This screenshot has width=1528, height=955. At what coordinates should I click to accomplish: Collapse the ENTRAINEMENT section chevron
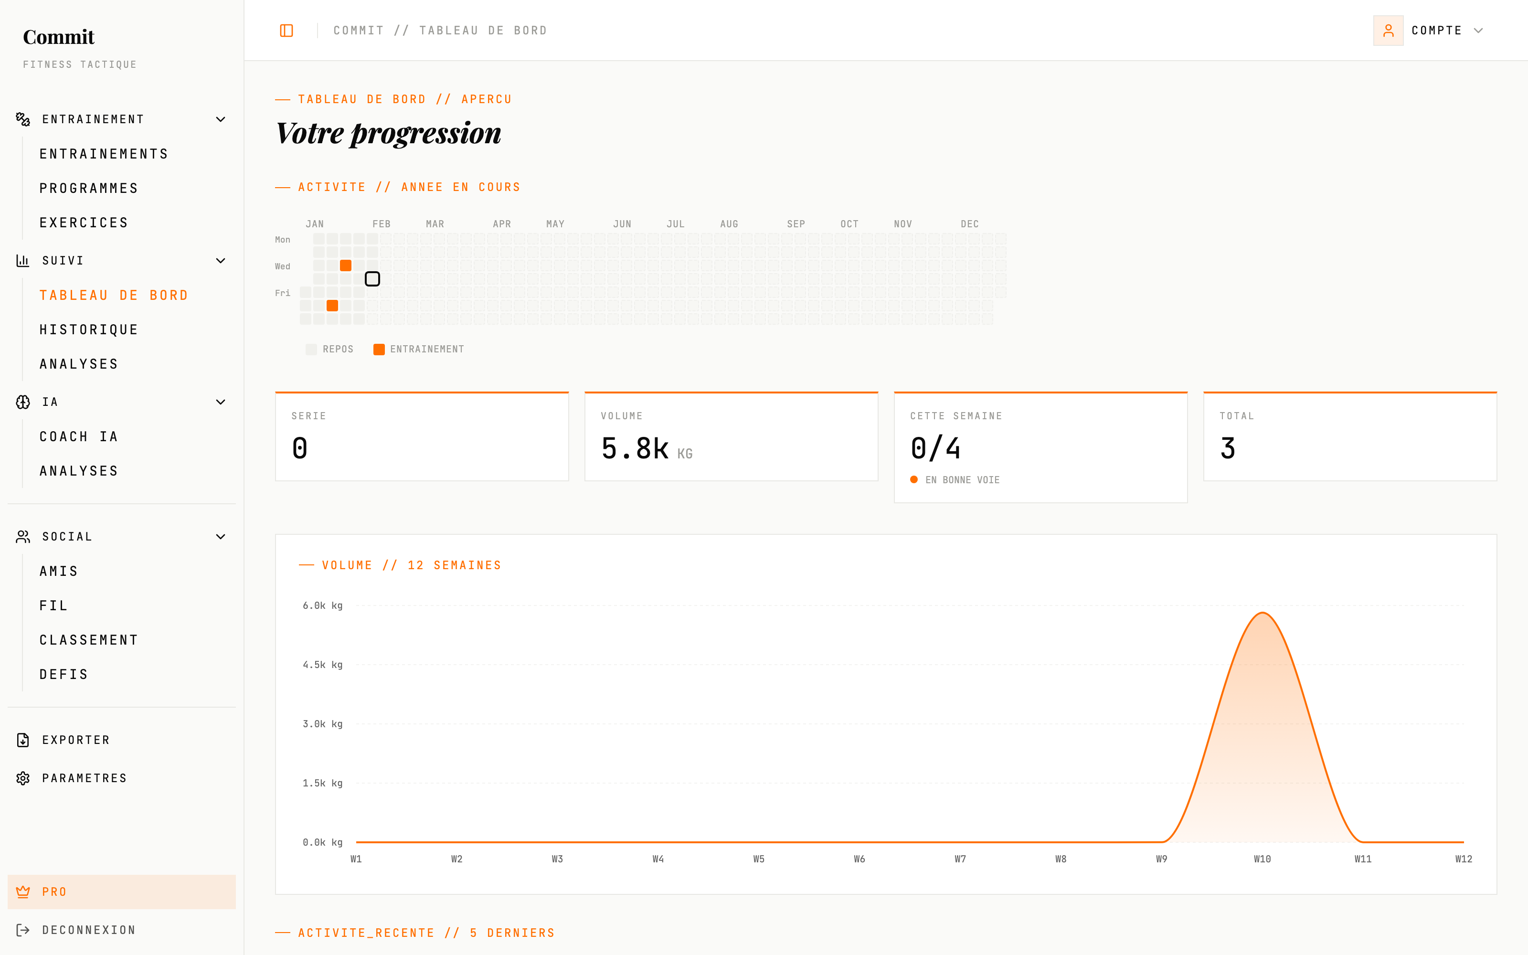220,119
